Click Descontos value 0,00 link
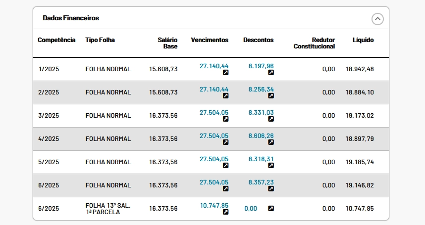425x225 pixels. coord(251,209)
